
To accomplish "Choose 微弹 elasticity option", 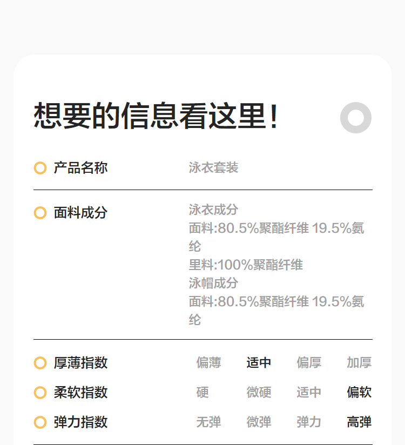I will point(259,422).
